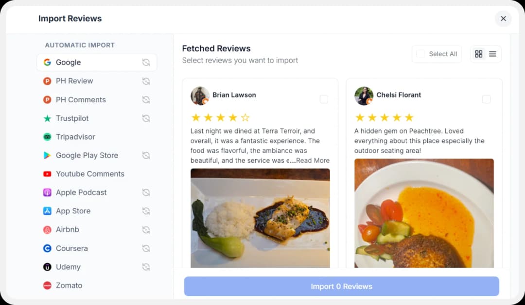The image size is (525, 305).
Task: Click the Tripadvisor source icon
Action: (47, 137)
